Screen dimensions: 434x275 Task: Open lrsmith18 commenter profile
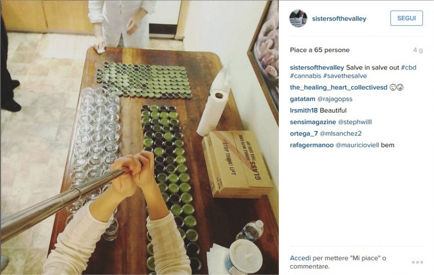coord(304,111)
